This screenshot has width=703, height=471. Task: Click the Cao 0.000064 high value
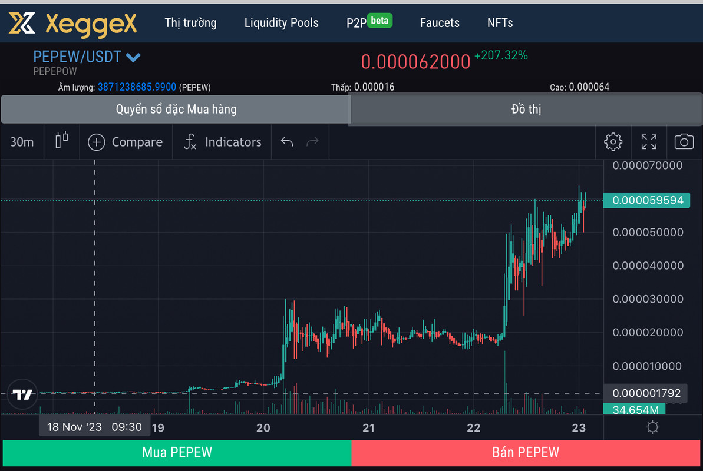pyautogui.click(x=579, y=87)
